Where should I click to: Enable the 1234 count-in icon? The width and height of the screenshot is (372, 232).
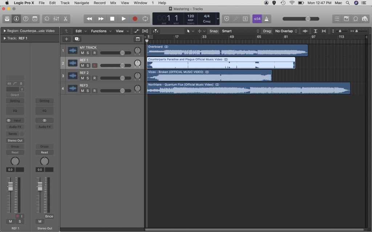tap(256, 19)
